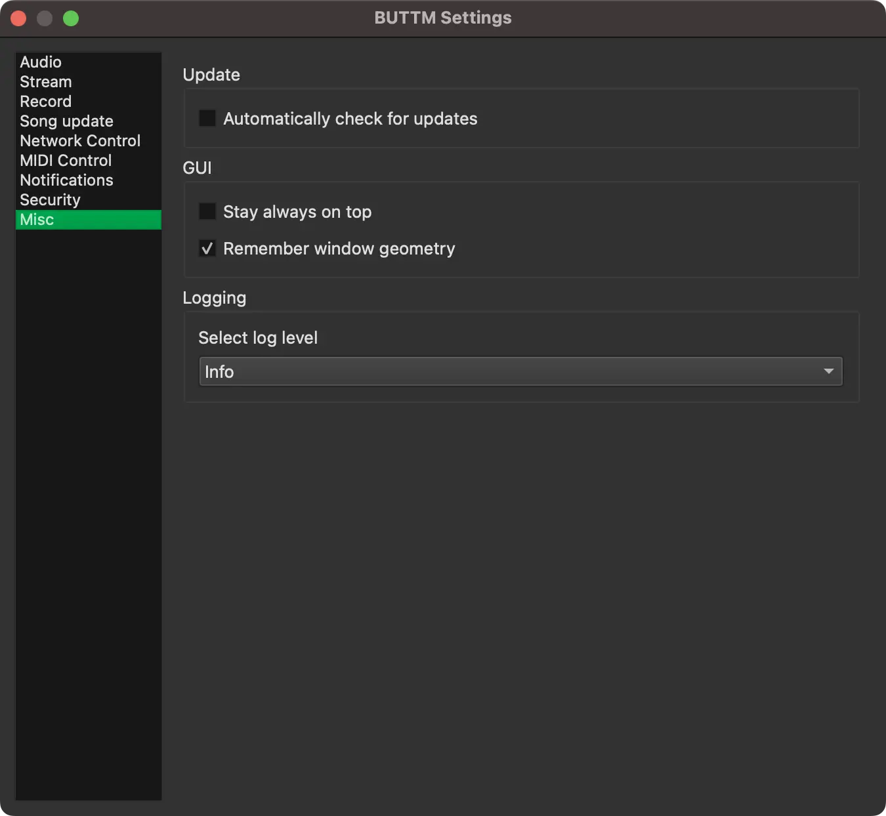
Task: Click the dropdown arrow on log level
Action: [x=828, y=371]
